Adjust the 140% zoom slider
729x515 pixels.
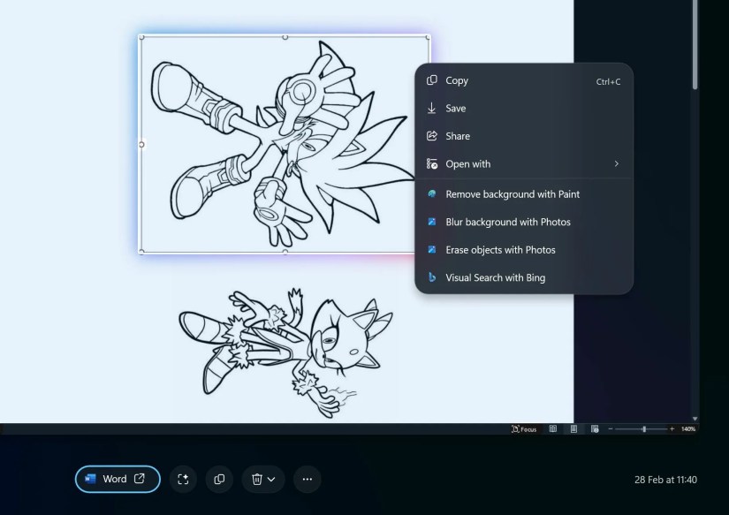click(645, 428)
